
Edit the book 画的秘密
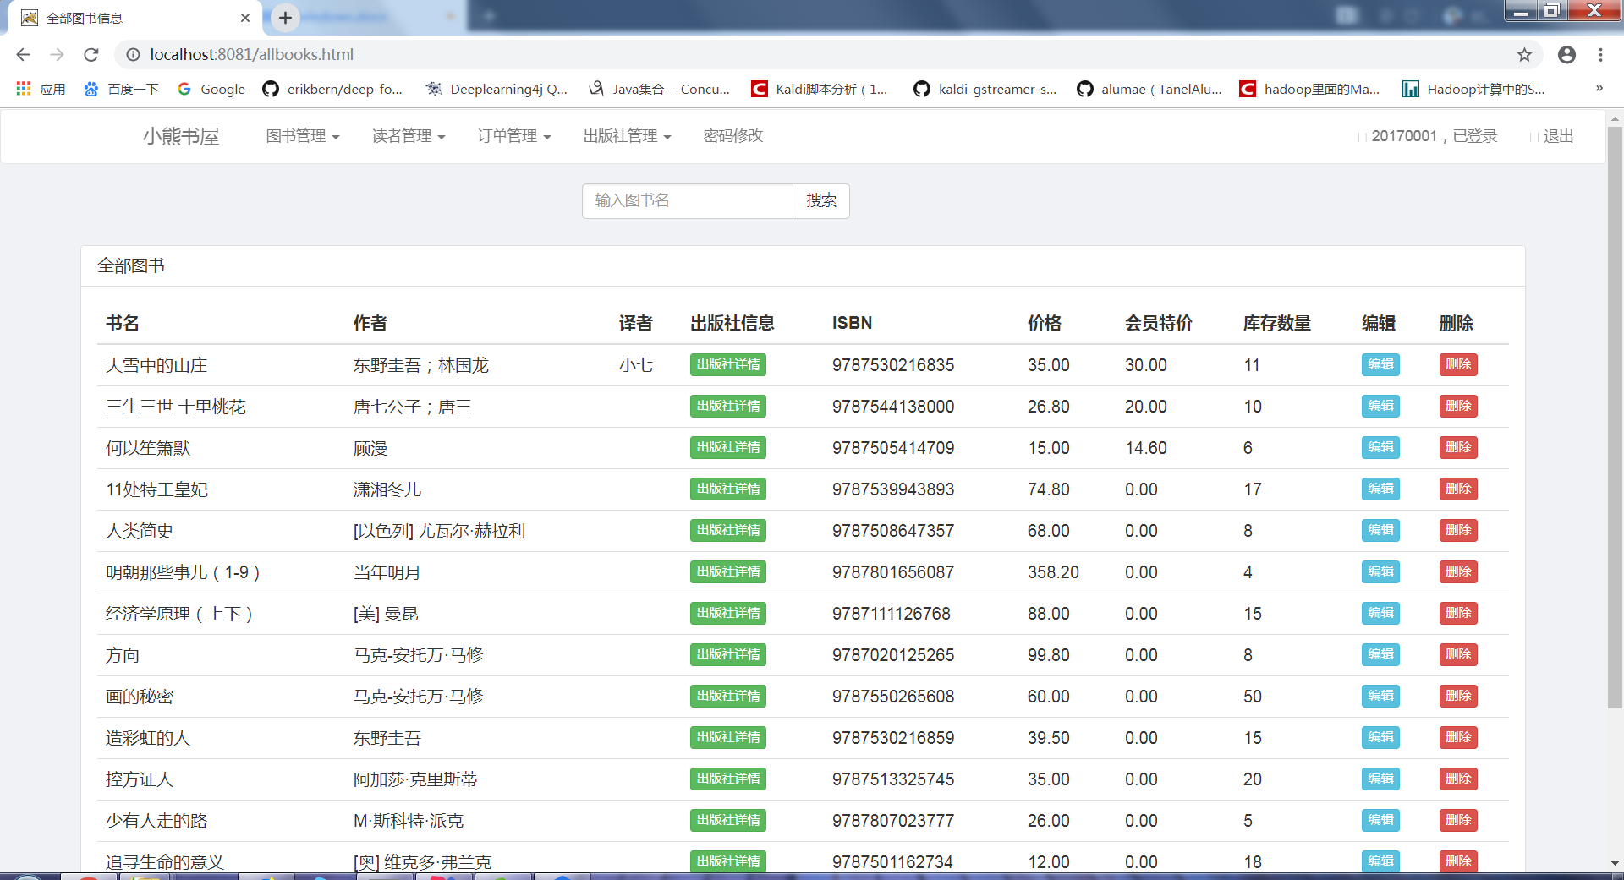point(1380,696)
